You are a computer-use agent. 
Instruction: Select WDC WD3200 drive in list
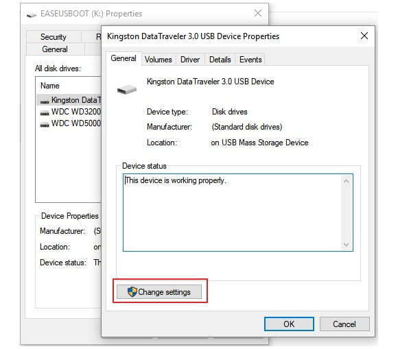point(69,112)
